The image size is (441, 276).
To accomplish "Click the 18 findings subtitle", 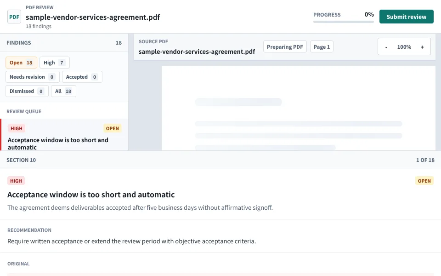I will tap(39, 26).
